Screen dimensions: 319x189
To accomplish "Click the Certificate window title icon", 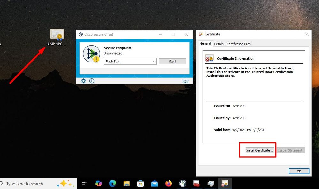I will pyautogui.click(x=201, y=34).
